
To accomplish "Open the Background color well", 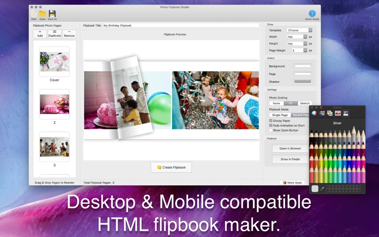I will click(x=303, y=66).
